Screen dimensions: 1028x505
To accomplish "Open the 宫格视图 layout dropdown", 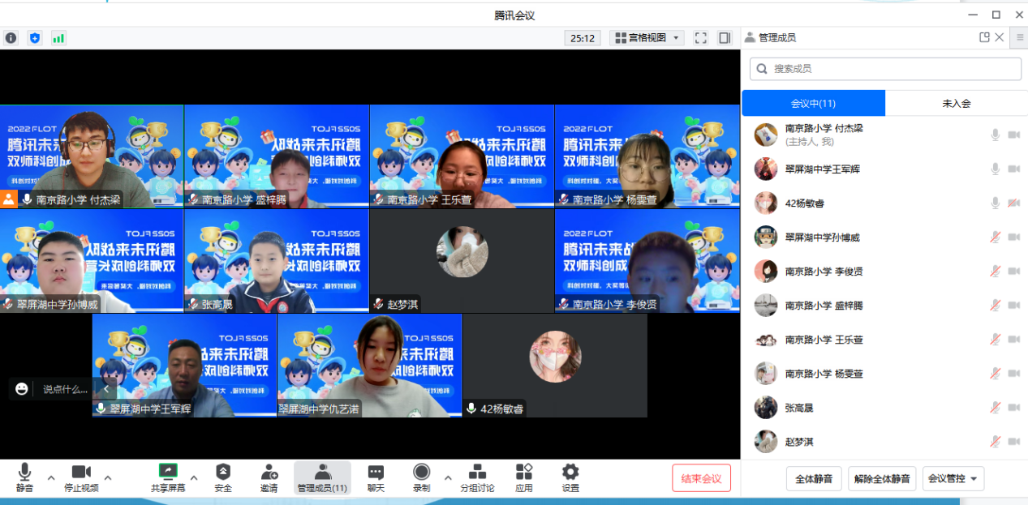I will pyautogui.click(x=647, y=37).
